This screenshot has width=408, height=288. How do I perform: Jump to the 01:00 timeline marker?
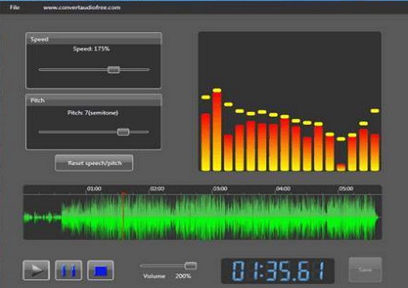point(94,189)
